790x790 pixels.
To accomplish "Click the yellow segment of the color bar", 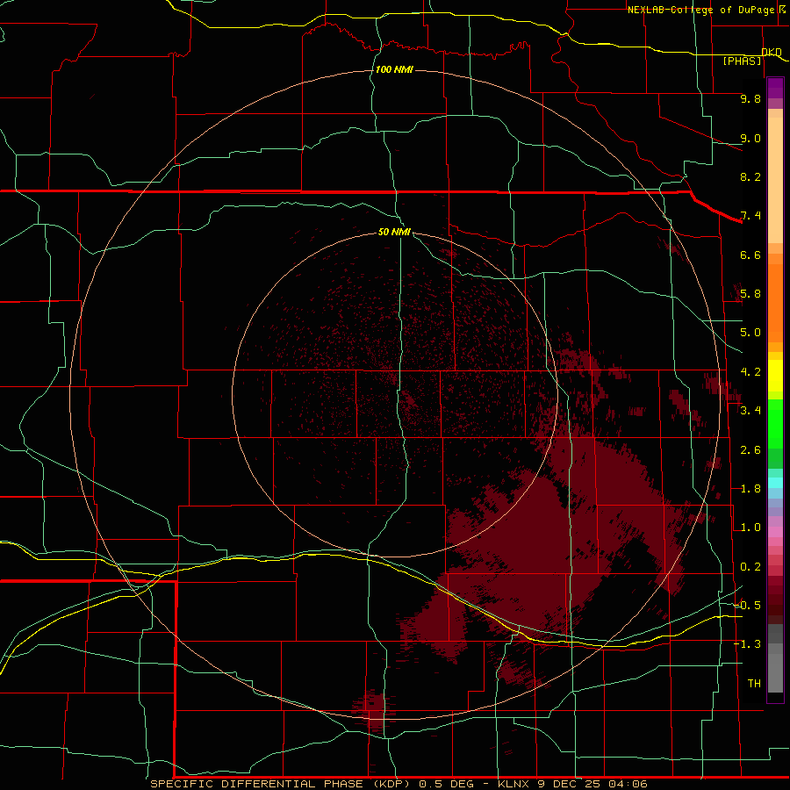I will [775, 376].
